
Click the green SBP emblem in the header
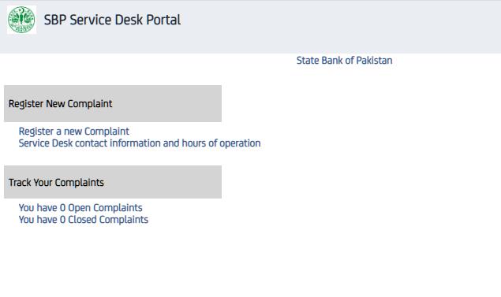coord(21,20)
